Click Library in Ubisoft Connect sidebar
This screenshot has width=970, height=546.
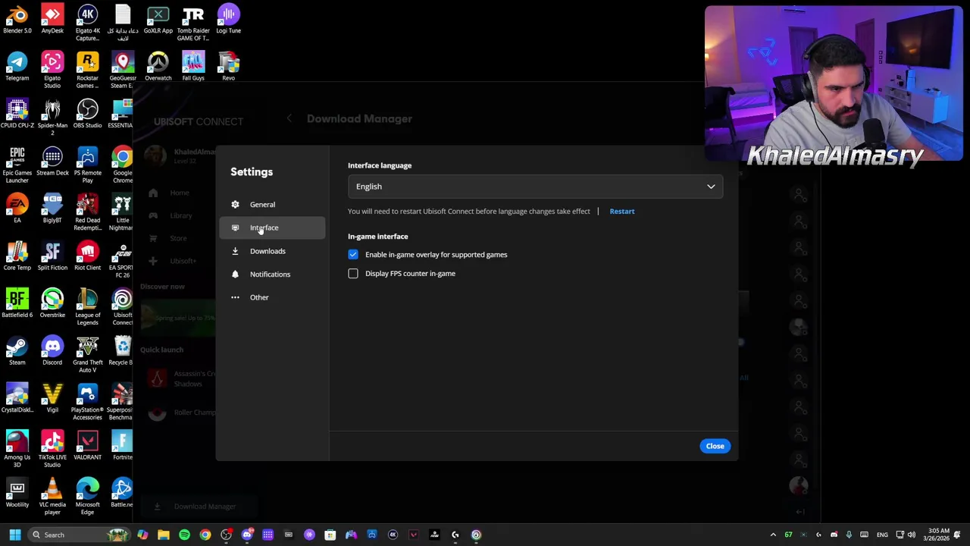click(x=181, y=215)
